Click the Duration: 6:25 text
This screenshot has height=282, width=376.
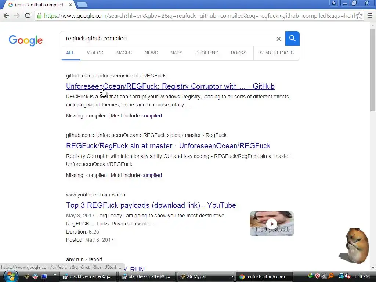[x=83, y=232]
